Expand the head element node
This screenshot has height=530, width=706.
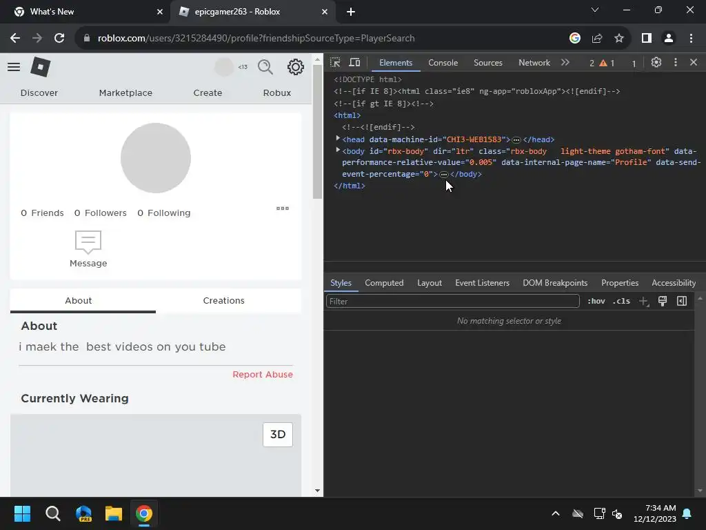338,139
